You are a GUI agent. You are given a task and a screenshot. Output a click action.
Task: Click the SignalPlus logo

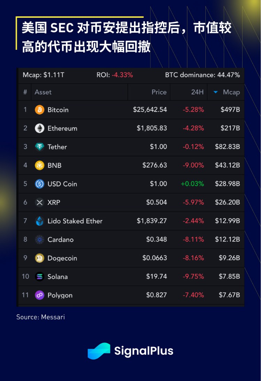tap(130, 351)
